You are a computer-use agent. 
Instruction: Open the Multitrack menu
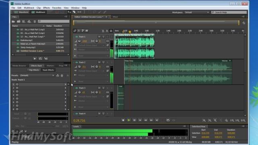pos(29,8)
